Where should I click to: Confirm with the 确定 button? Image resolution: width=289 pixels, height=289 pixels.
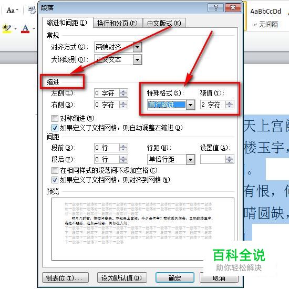175,278
